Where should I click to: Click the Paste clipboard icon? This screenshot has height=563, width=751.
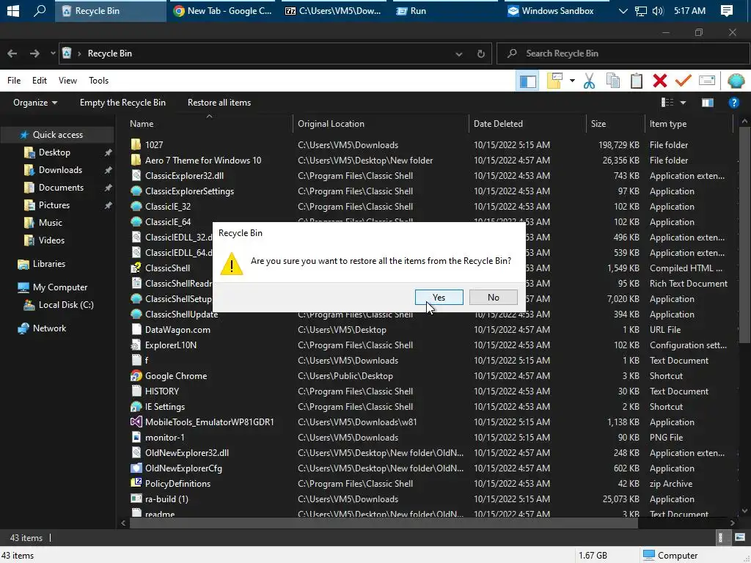tap(637, 81)
